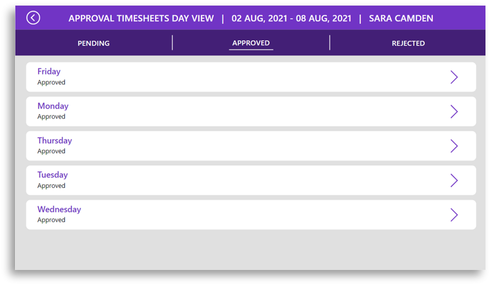Viewport: 491px width, 285px height.
Task: Click the Sara Camden name in header
Action: pyautogui.click(x=401, y=19)
